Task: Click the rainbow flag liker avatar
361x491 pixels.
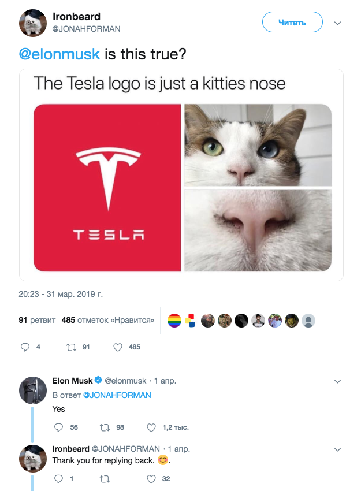Action: coord(174,321)
